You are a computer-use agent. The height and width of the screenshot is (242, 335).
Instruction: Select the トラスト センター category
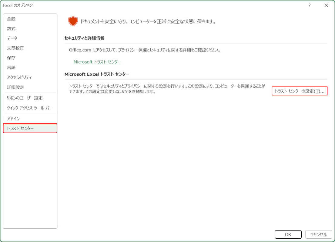30,128
